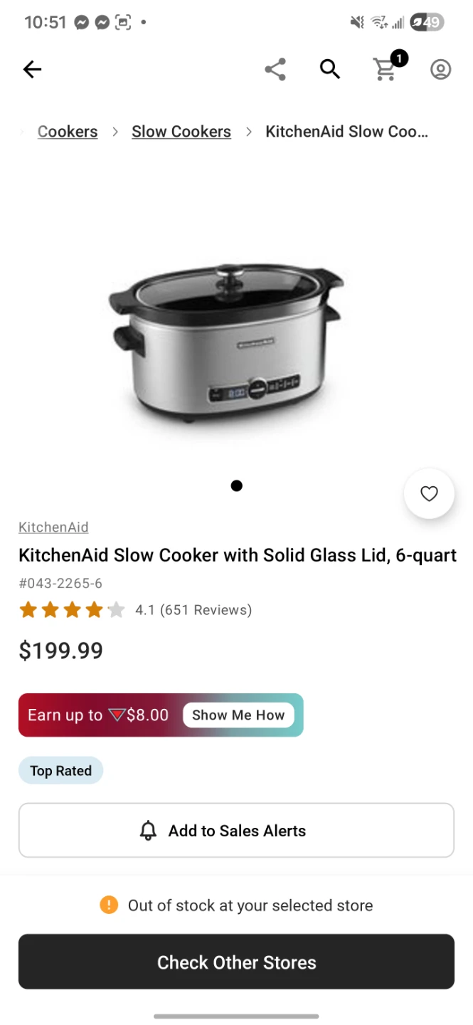Select the KitchenAid Slow Coo… breadcrumb
The width and height of the screenshot is (473, 1025).
pyautogui.click(x=346, y=132)
